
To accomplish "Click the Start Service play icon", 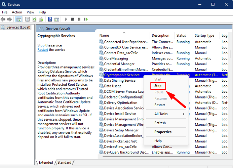I will click(66, 19).
